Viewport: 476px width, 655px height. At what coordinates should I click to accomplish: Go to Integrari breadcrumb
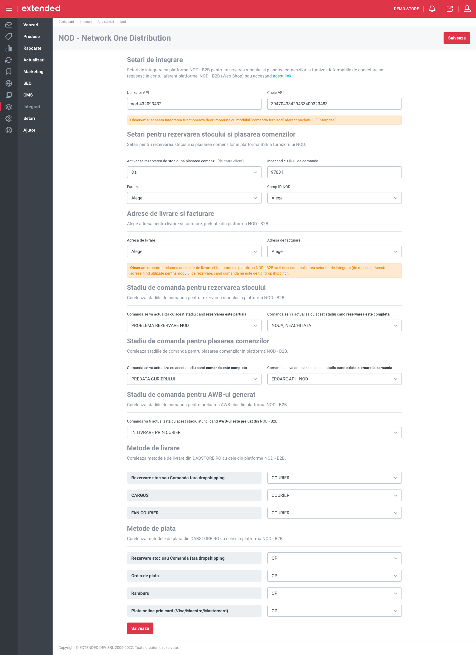tap(86, 22)
